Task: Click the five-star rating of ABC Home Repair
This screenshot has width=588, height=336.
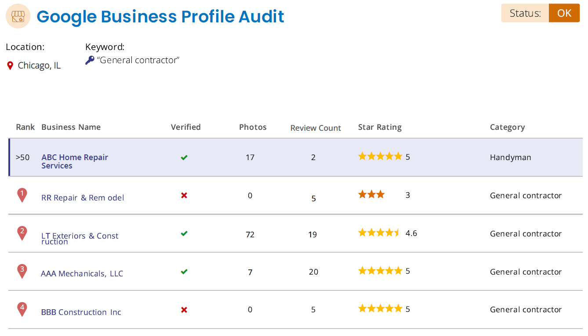Action: [380, 156]
